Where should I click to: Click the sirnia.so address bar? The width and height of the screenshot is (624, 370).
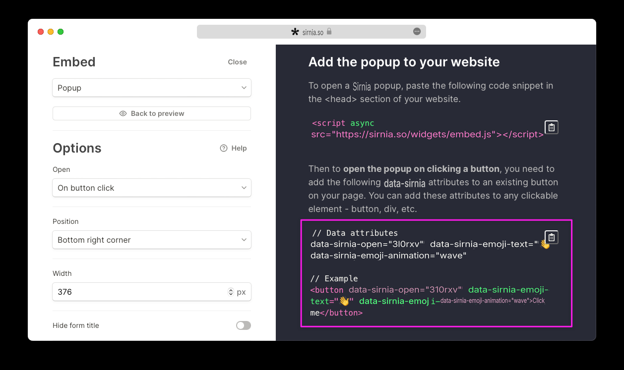[312, 32]
